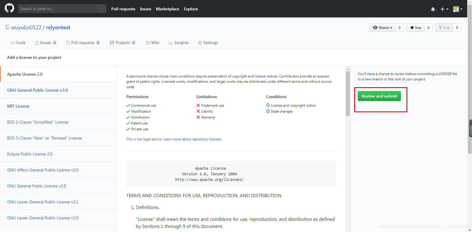Click the Watch eye icon

(375, 27)
